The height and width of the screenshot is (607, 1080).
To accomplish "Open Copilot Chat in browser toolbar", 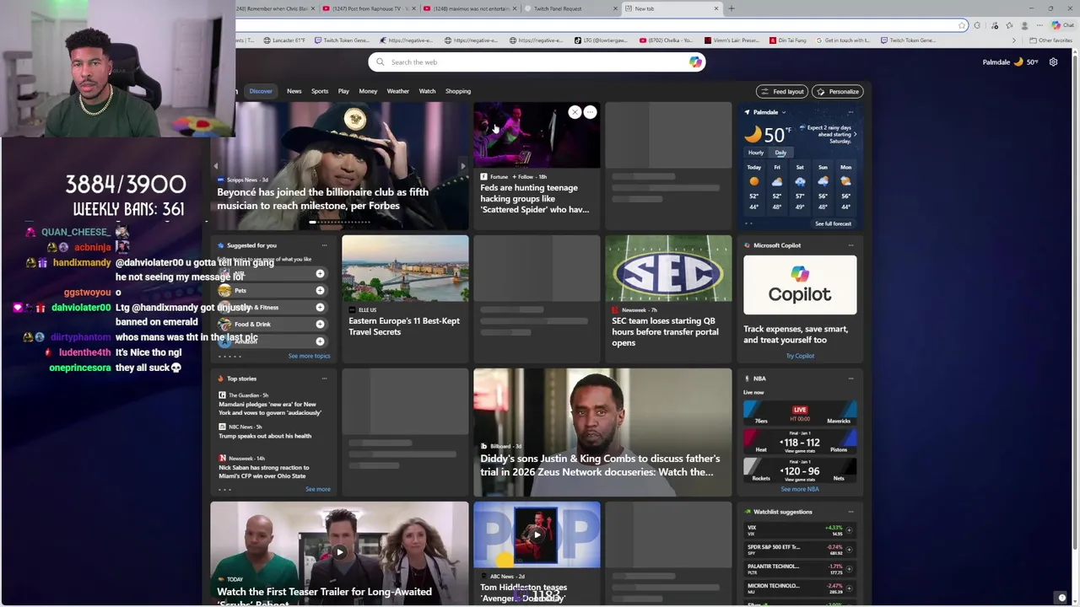I will click(1061, 25).
